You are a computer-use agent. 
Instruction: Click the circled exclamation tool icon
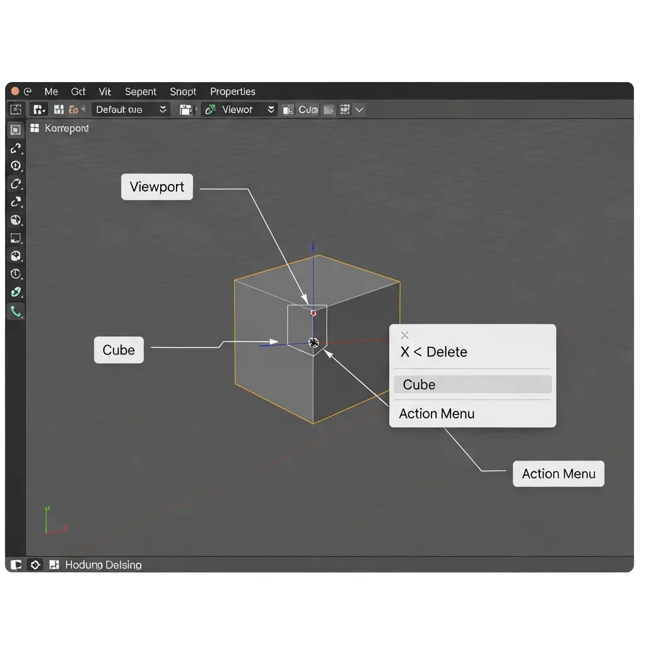pos(16,166)
